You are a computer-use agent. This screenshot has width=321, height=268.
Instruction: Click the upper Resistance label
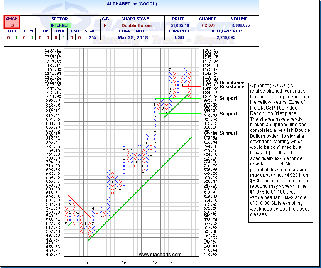[231, 83]
